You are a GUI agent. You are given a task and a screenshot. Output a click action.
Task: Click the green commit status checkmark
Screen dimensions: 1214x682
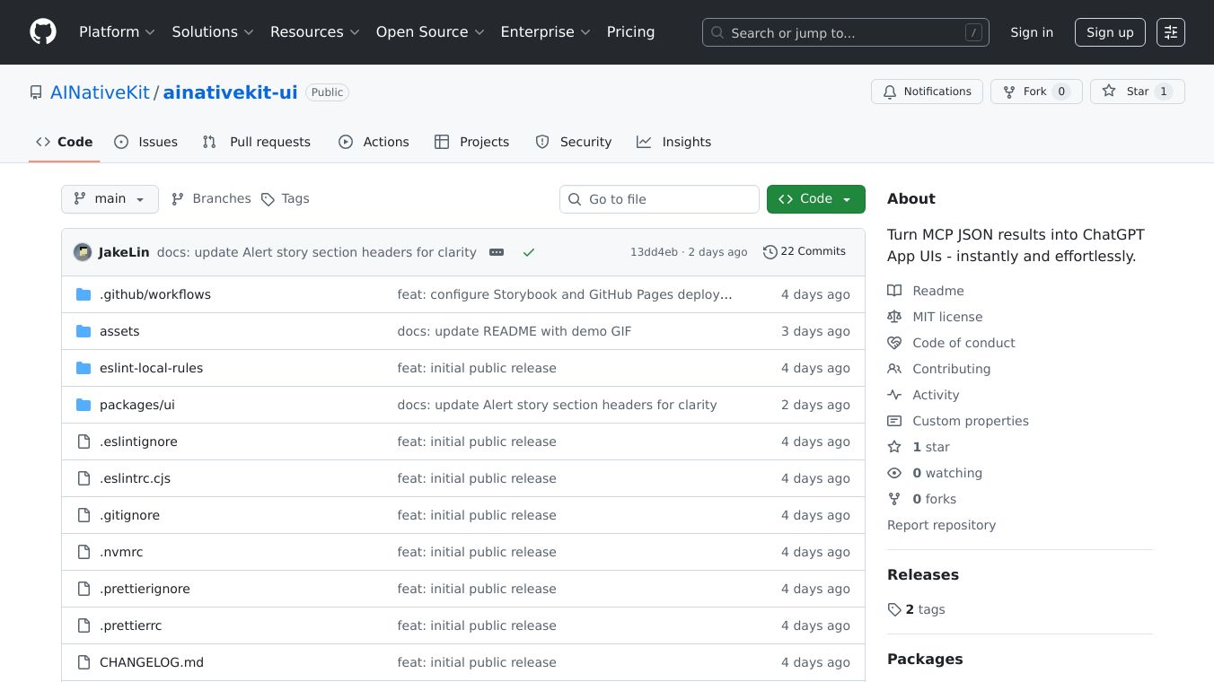(x=529, y=252)
